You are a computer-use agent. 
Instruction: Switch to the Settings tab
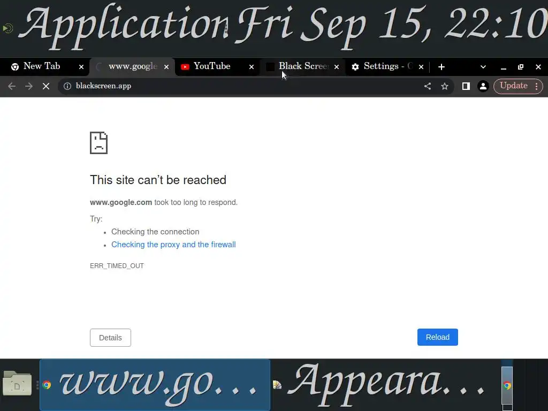click(x=387, y=66)
